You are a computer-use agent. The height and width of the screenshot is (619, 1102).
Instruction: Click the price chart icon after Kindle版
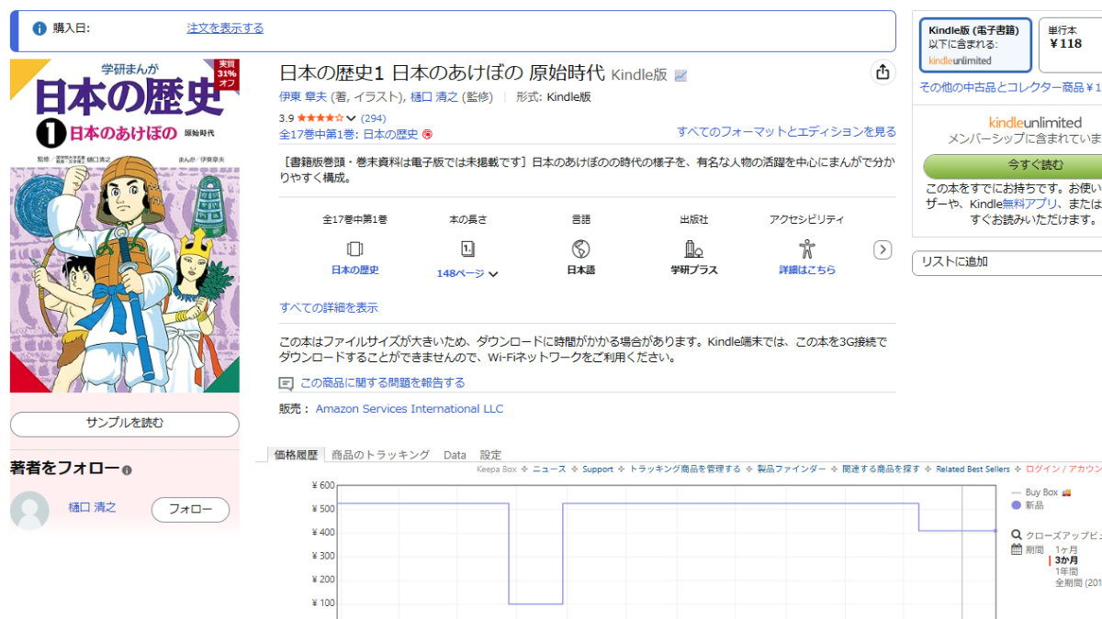point(680,75)
